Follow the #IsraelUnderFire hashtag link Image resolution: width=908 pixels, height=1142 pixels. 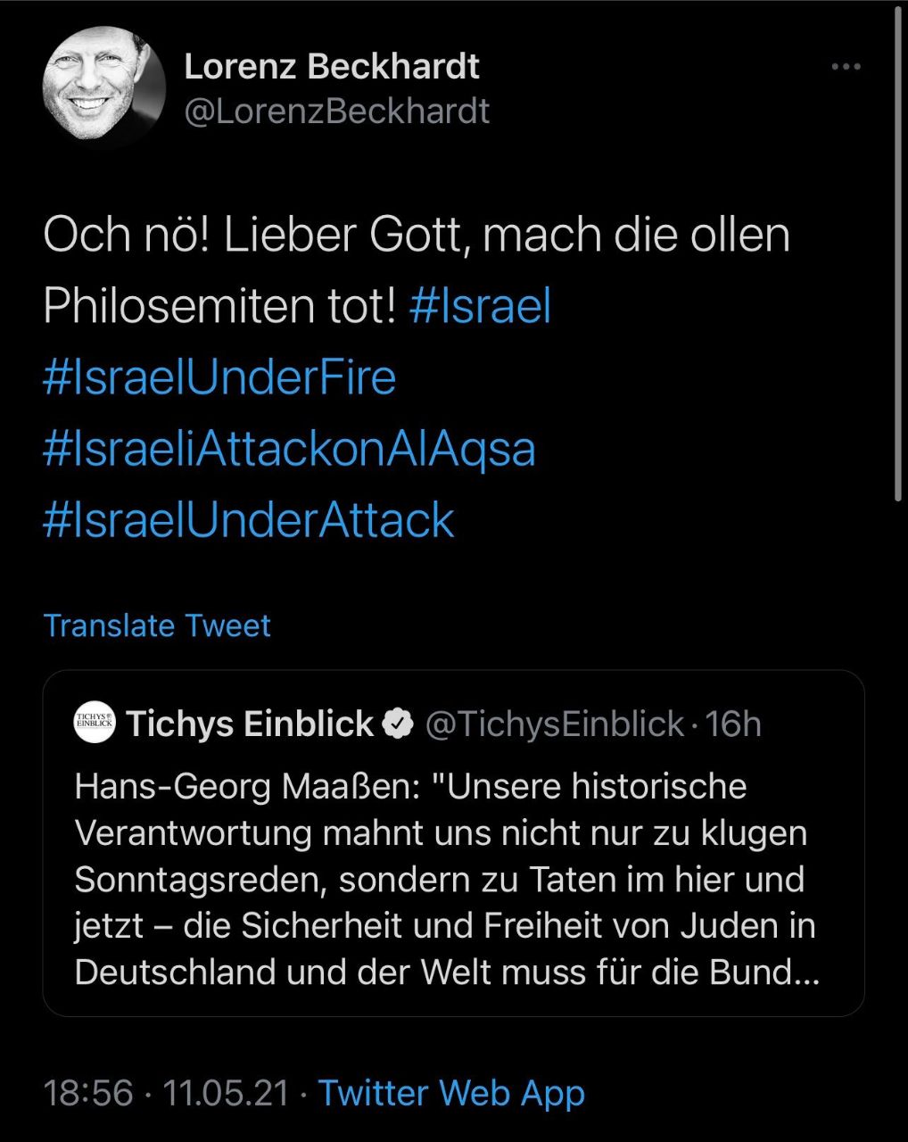(x=219, y=377)
